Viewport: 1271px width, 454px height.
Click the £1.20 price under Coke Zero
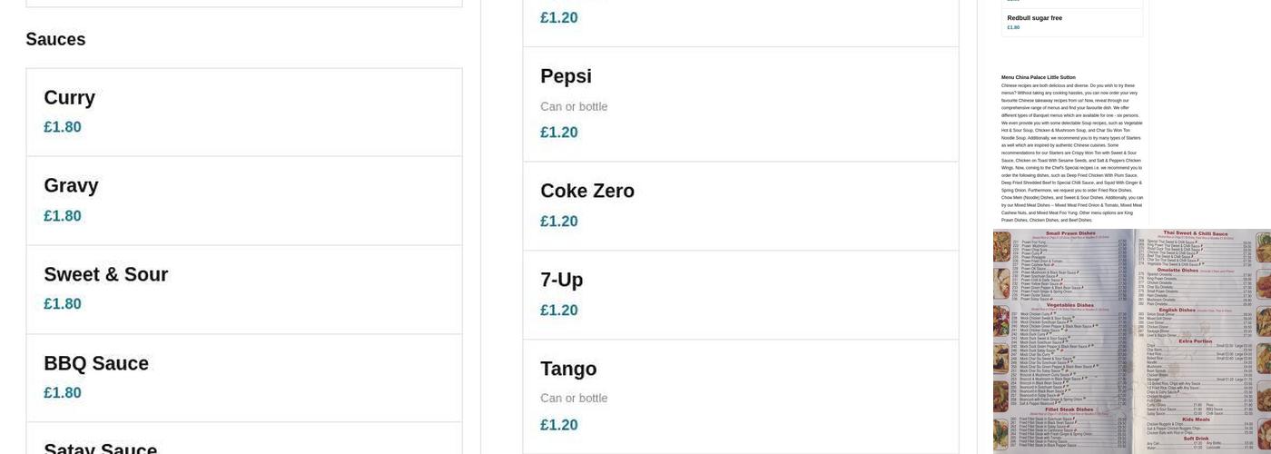[559, 222]
